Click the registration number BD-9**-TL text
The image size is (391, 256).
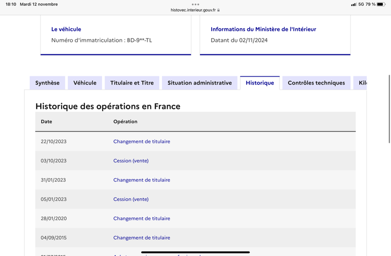pyautogui.click(x=139, y=40)
